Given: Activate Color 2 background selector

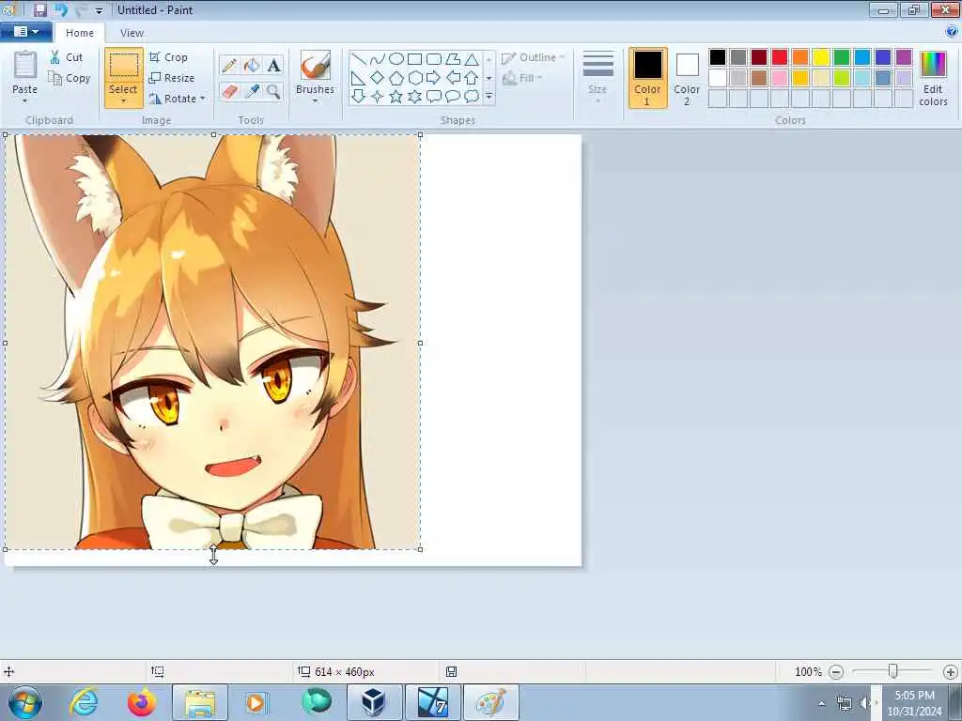Looking at the screenshot, I should pyautogui.click(x=687, y=78).
